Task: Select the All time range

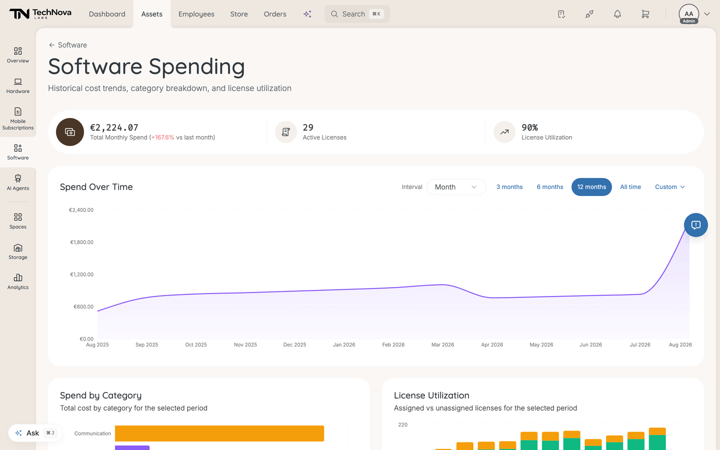Action: (x=630, y=187)
